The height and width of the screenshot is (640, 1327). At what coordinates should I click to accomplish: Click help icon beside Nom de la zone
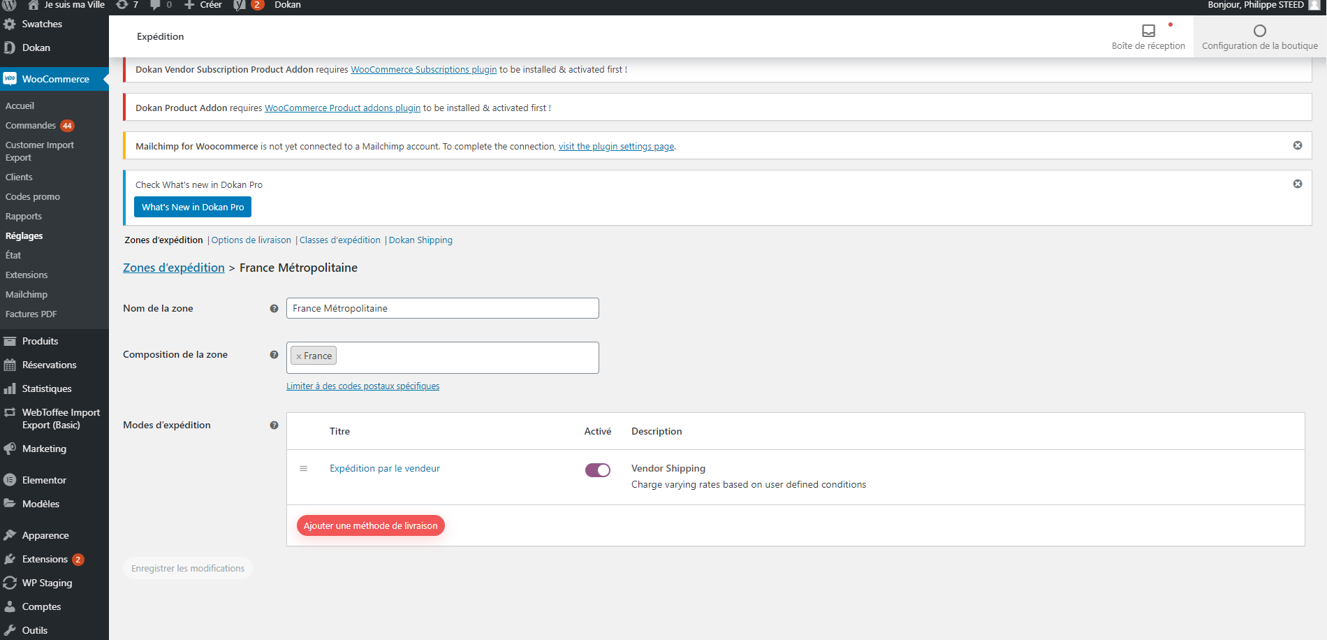pyautogui.click(x=274, y=309)
